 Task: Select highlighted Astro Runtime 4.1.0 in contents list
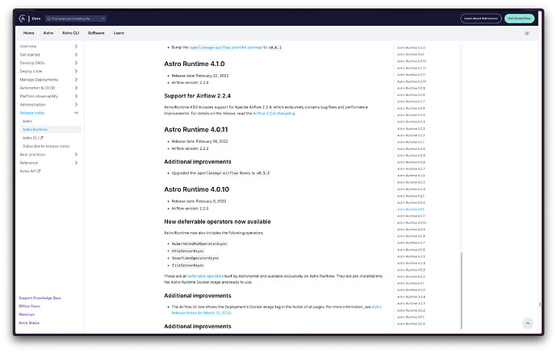click(x=411, y=210)
